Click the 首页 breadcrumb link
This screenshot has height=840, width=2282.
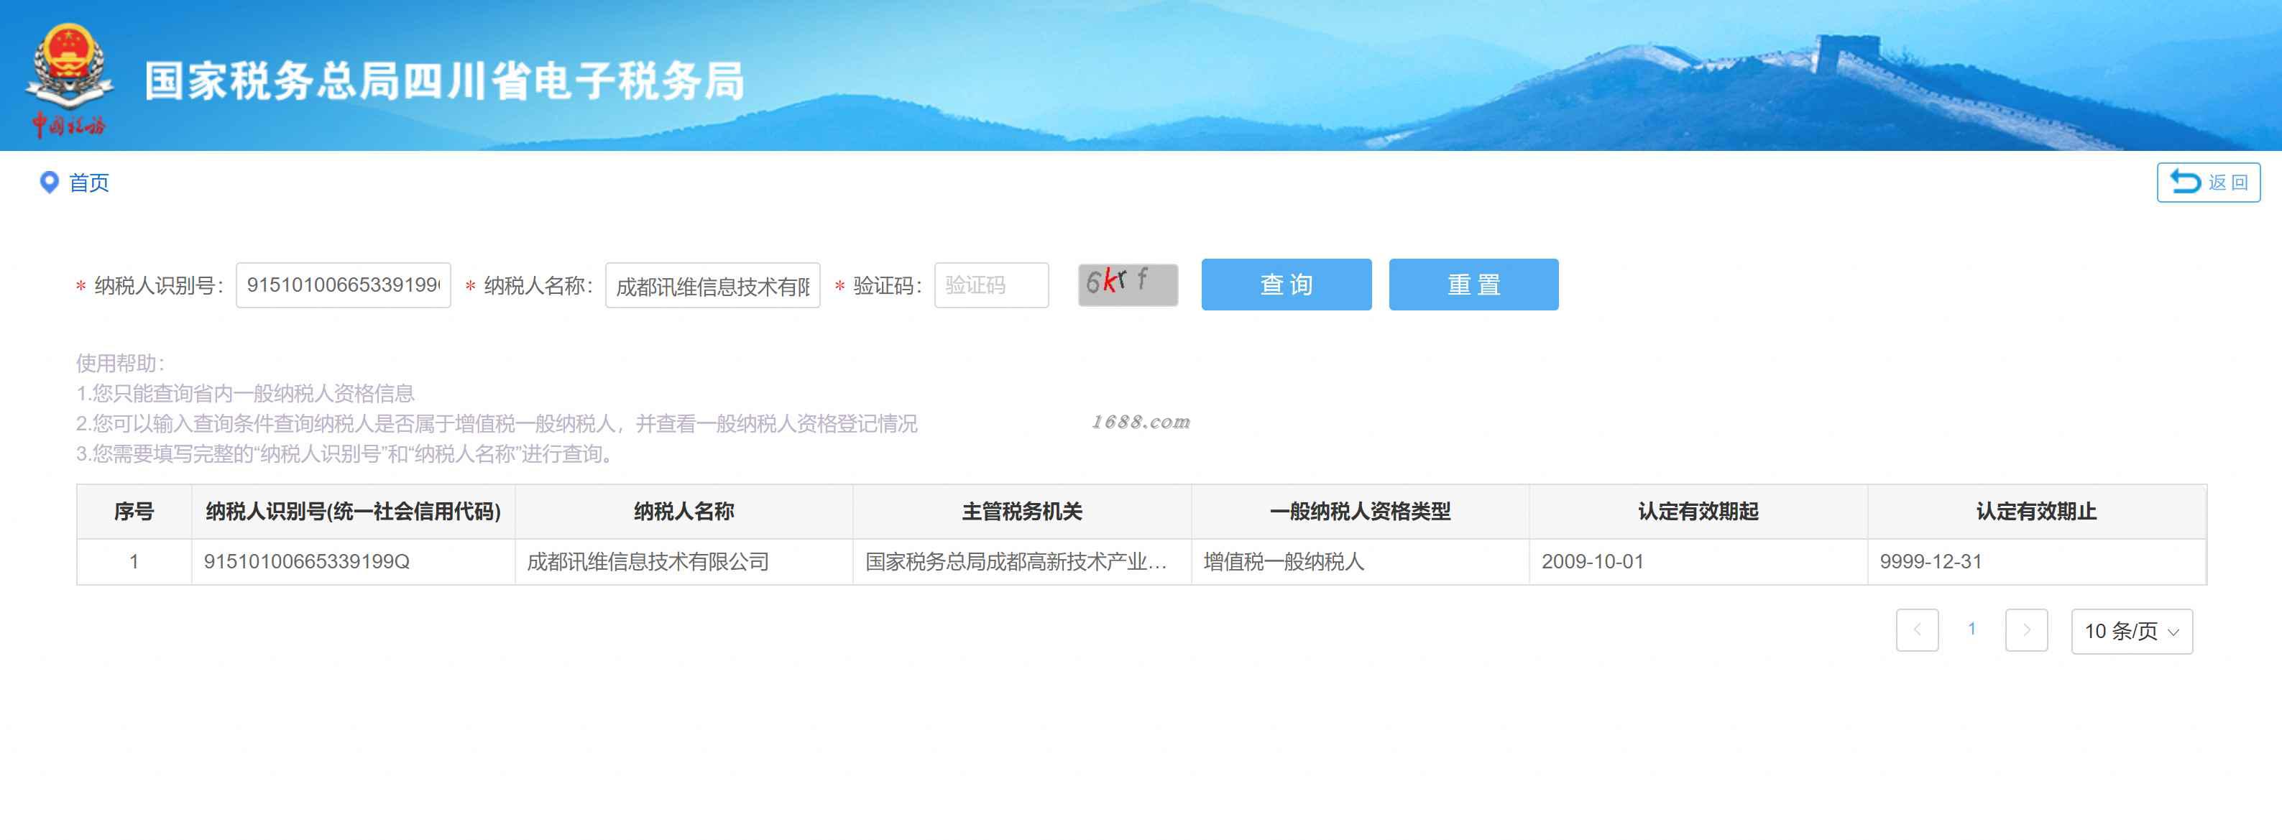(x=88, y=183)
